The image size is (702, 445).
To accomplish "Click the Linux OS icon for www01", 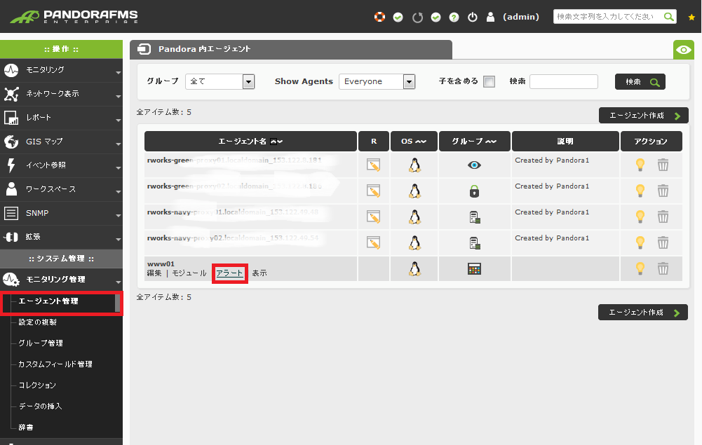I will [x=414, y=269].
